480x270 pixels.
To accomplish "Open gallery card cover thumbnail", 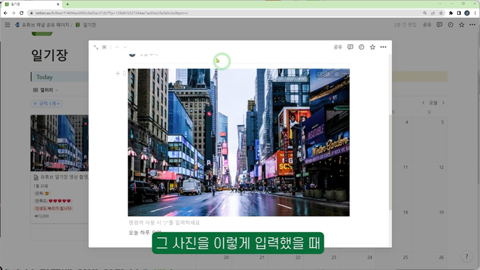I will [x=59, y=143].
